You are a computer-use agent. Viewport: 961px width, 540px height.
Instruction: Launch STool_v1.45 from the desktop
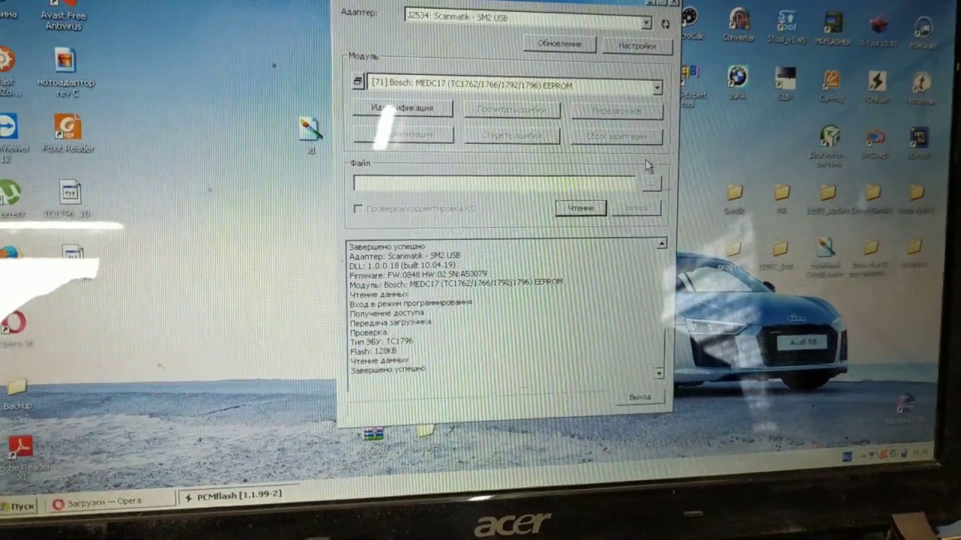pyautogui.click(x=787, y=27)
